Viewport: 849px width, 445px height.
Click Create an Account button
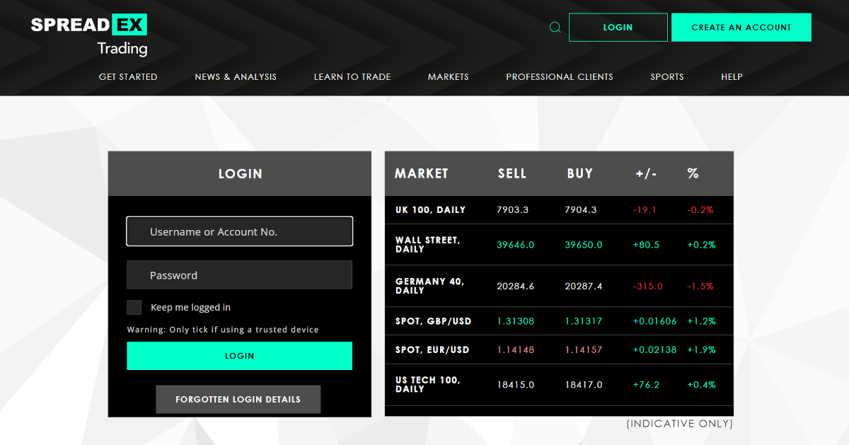pyautogui.click(x=741, y=28)
